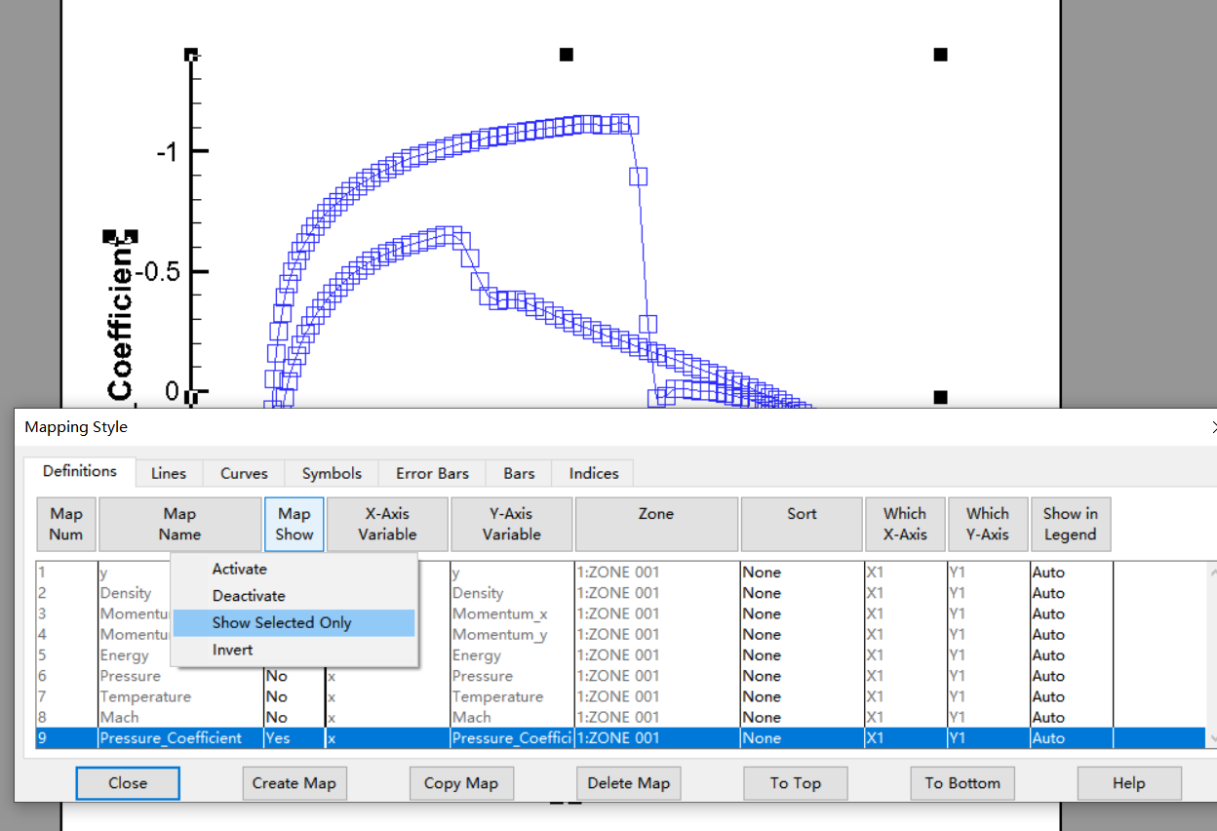Click the Copy Map button

tap(461, 783)
